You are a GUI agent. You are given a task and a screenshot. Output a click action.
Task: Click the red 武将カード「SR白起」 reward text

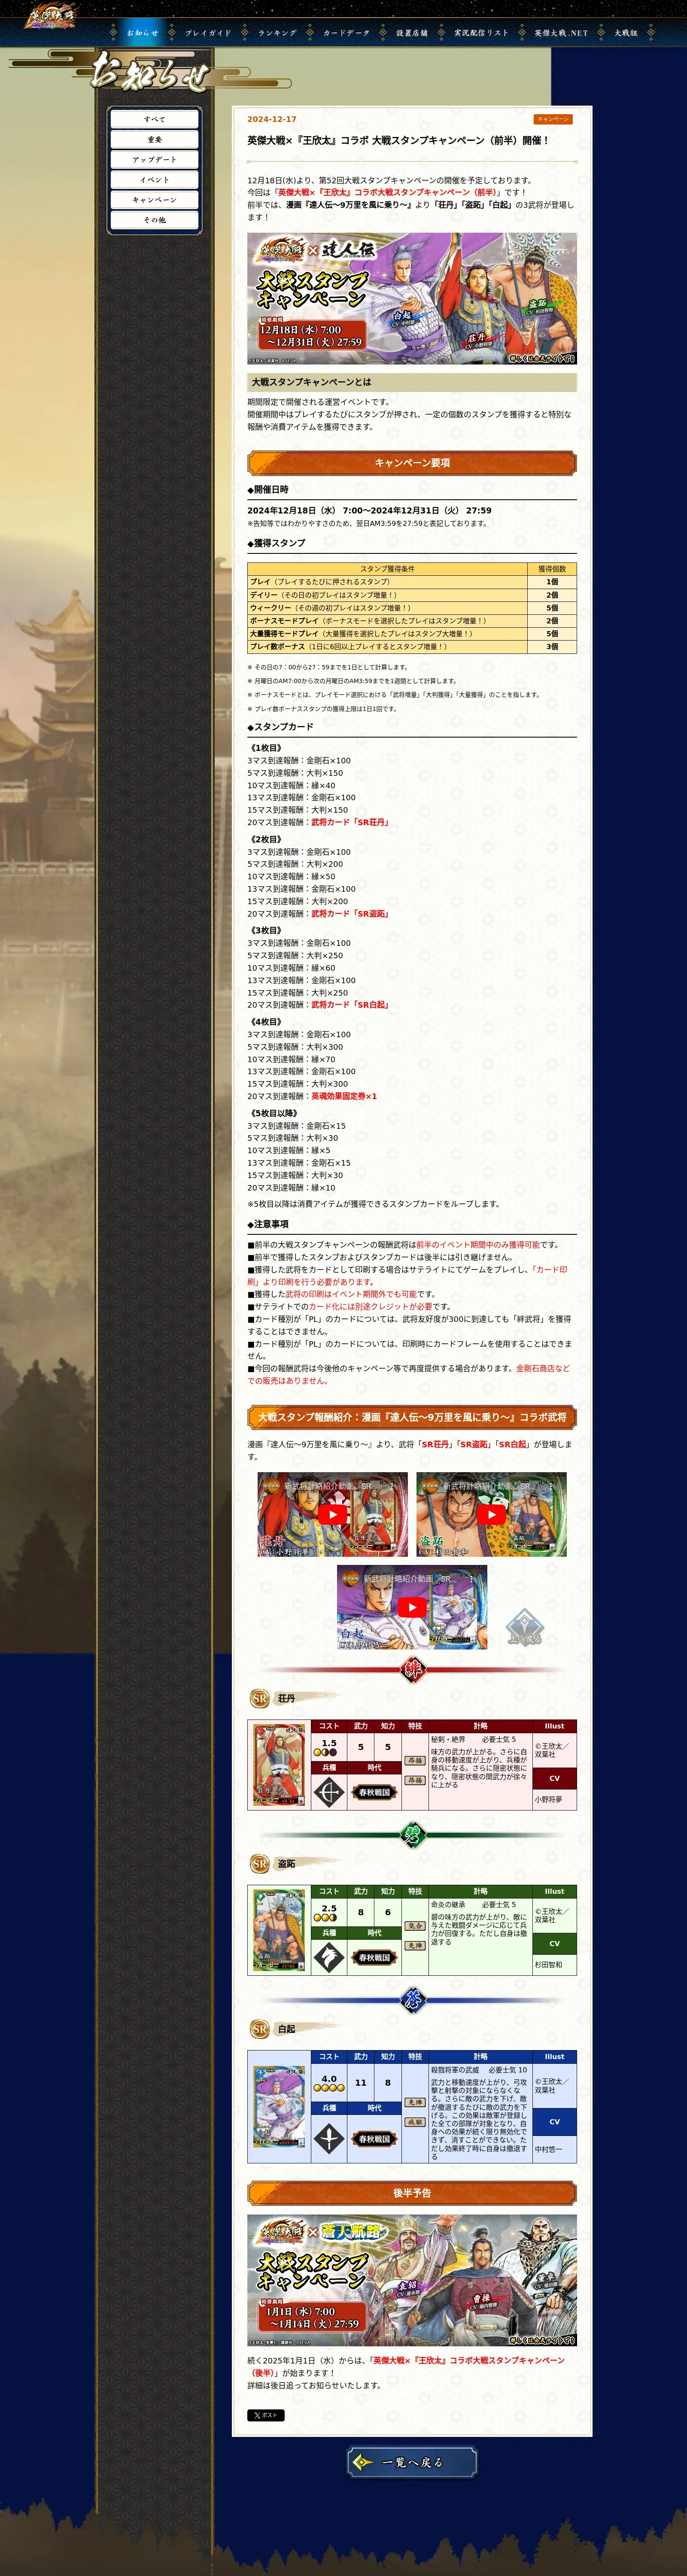tap(350, 1005)
